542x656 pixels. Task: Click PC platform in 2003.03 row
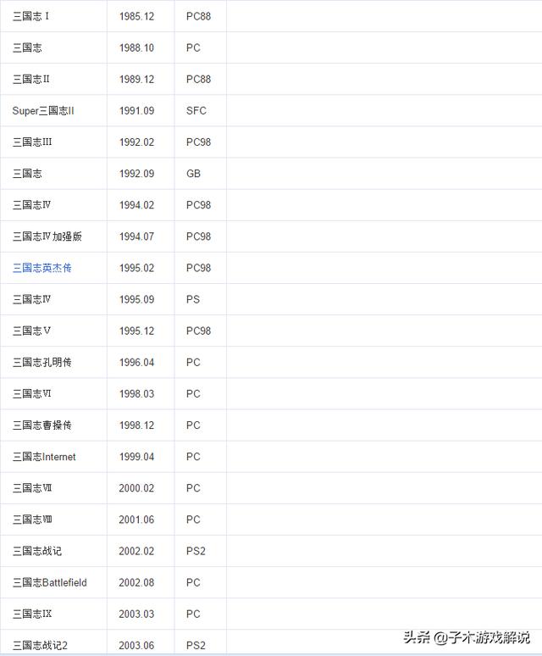point(193,614)
